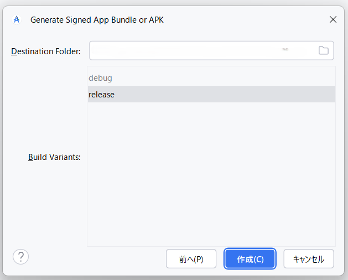This screenshot has height=280, width=348.
Task: Open the folder browser for Destination Folder
Action: [324, 51]
